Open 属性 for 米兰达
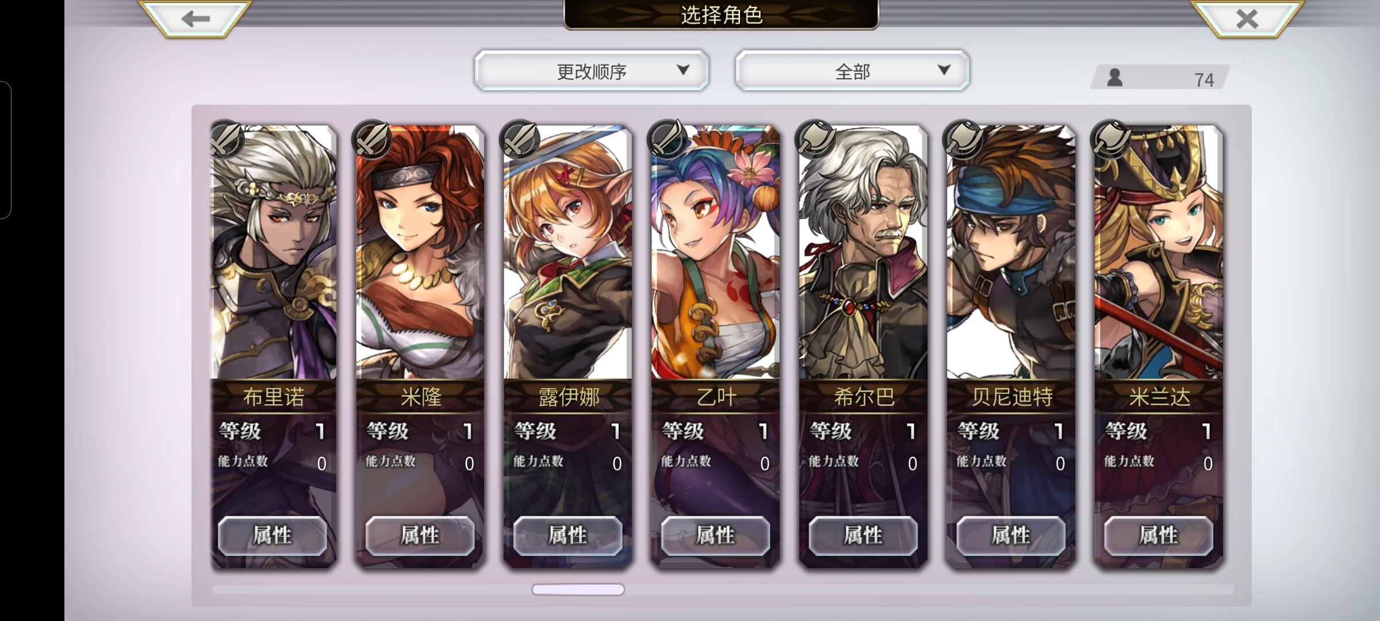The width and height of the screenshot is (1380, 621). pos(1159,535)
